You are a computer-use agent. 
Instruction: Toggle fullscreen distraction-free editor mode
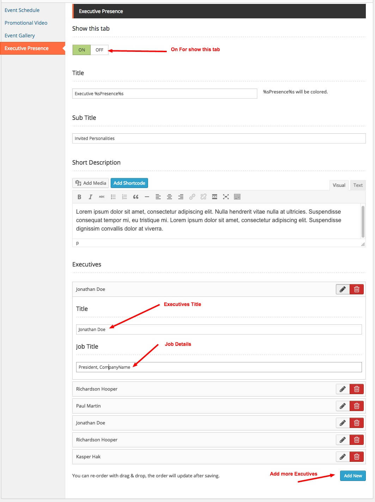226,197
